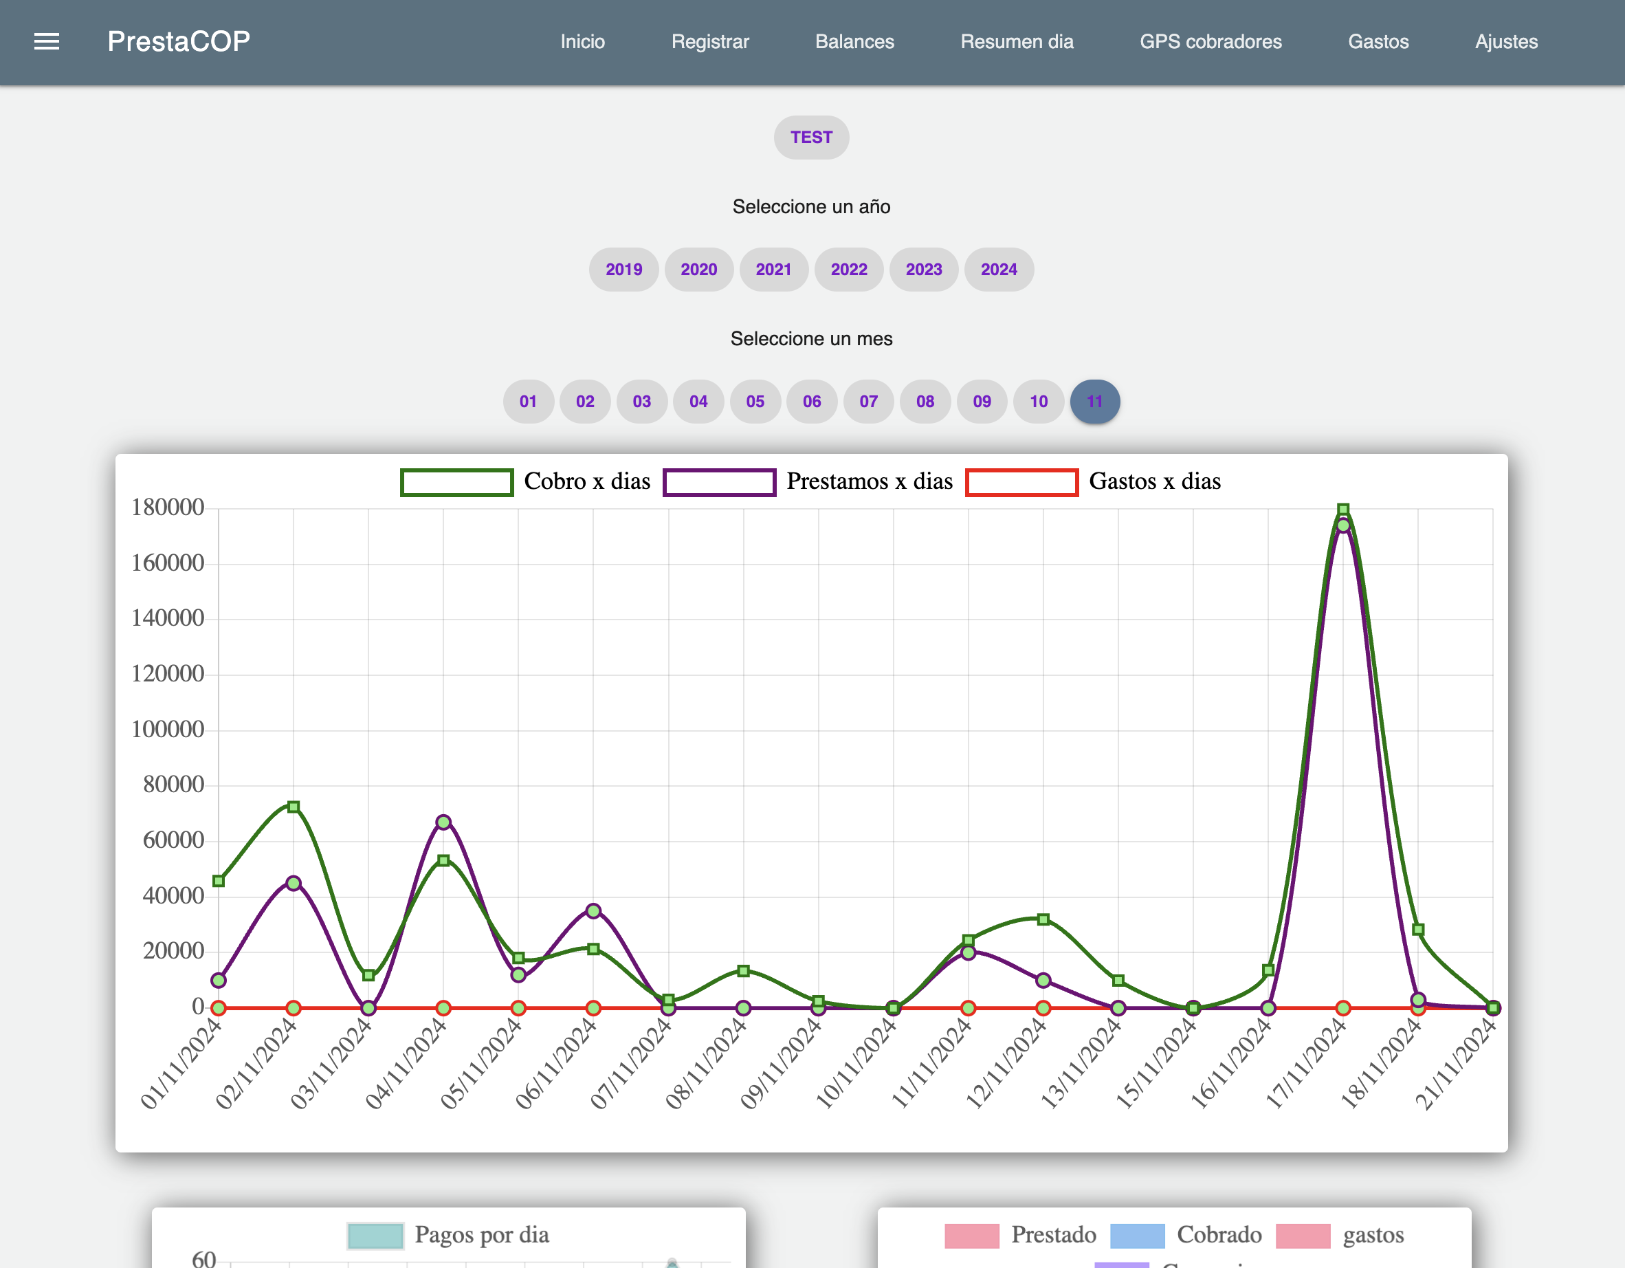Hide the Gastos x dias dataset
The width and height of the screenshot is (1625, 1268).
click(1021, 482)
